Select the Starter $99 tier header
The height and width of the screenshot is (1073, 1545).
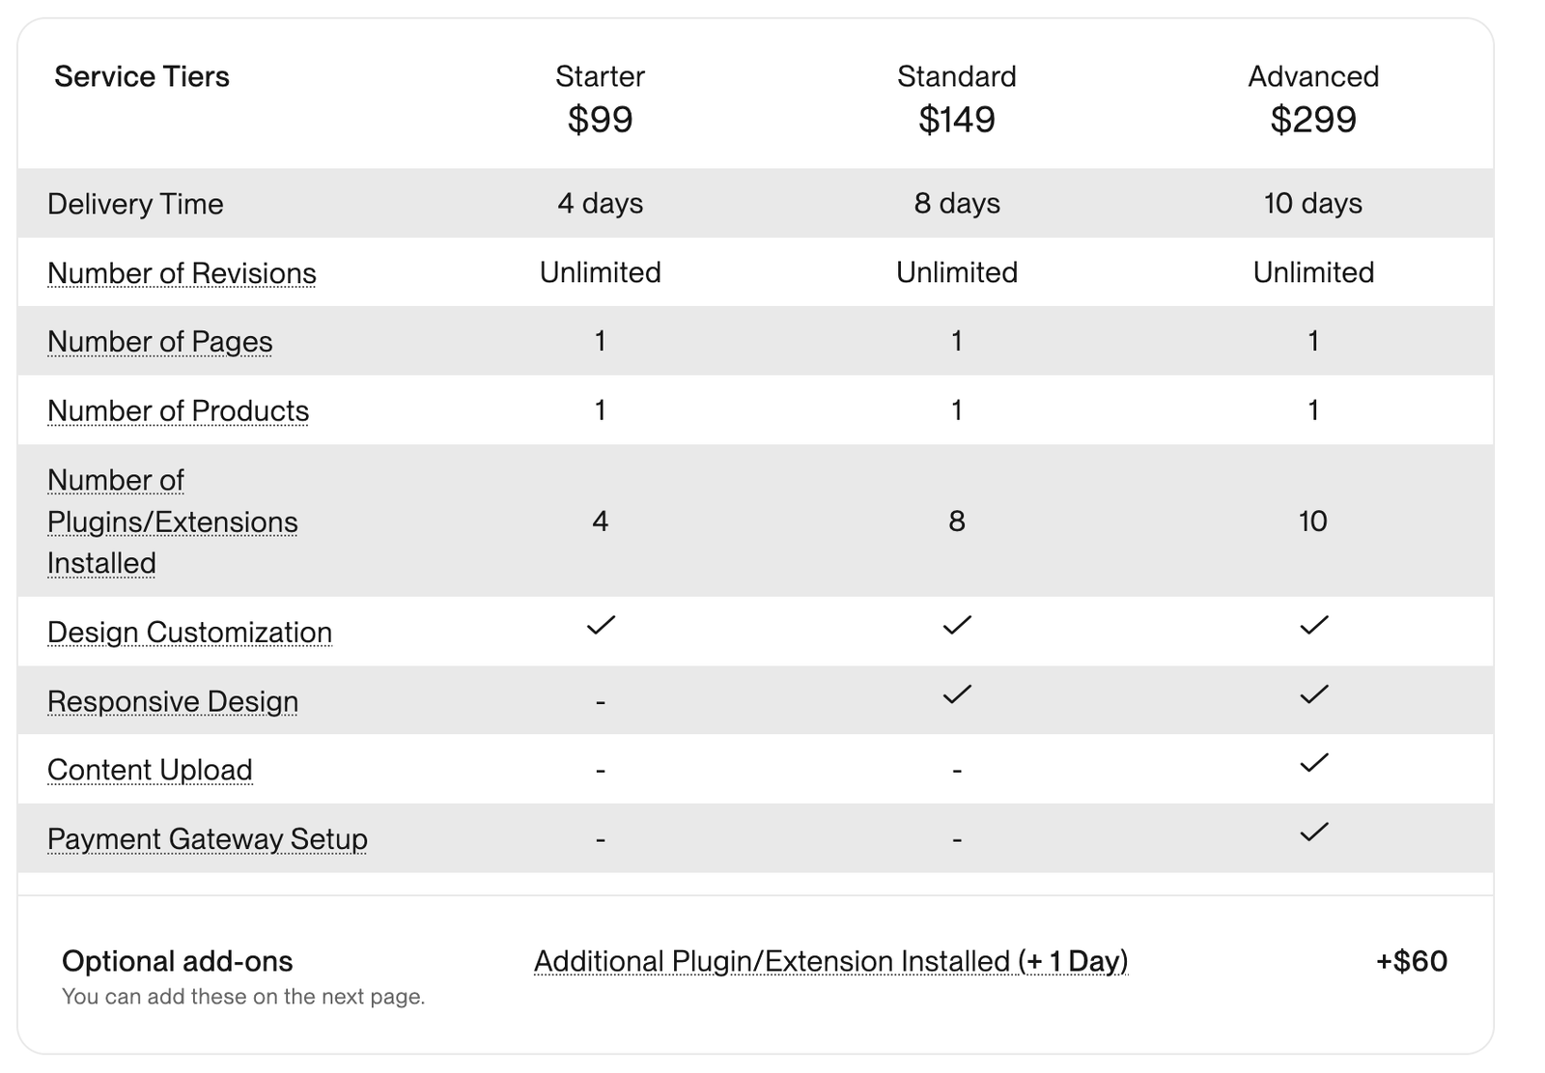click(601, 99)
